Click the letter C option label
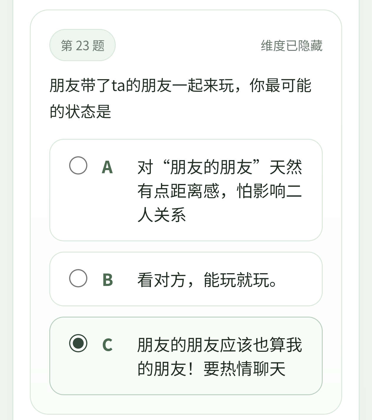The height and width of the screenshot is (420, 372). [x=107, y=345]
